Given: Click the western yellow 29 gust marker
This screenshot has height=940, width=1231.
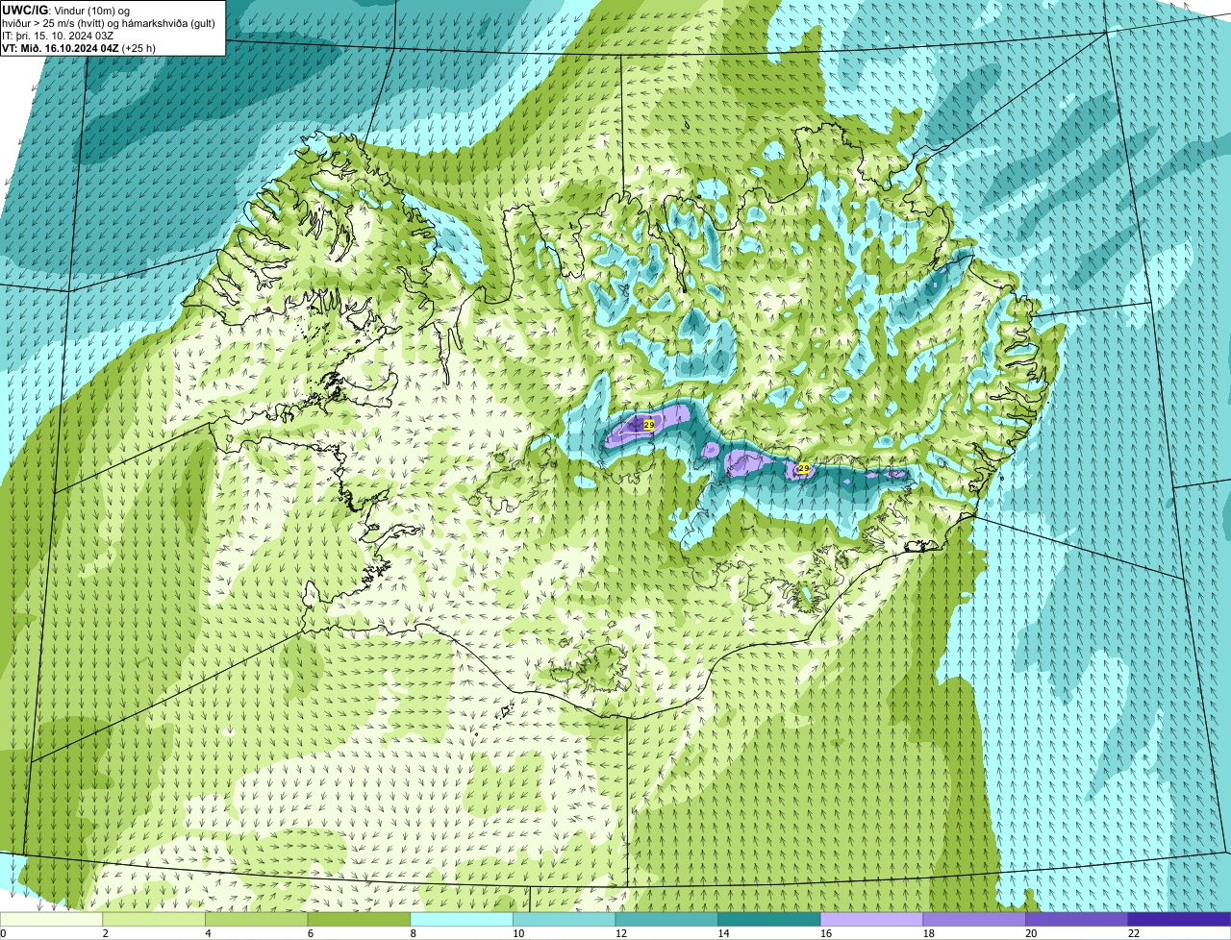Looking at the screenshot, I should click(648, 425).
